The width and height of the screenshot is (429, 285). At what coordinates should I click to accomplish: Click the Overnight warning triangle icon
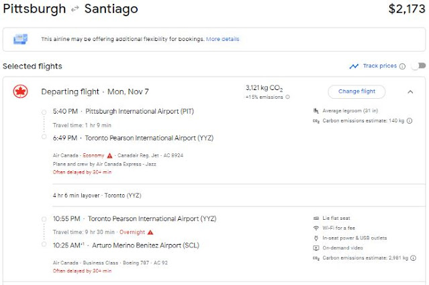point(150,231)
